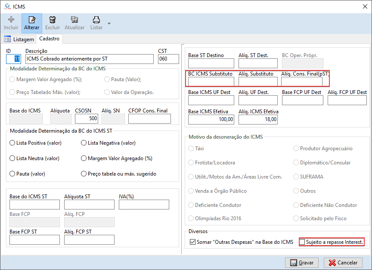Expand the Listar dropdown arrow
372x270 pixels.
109,23
